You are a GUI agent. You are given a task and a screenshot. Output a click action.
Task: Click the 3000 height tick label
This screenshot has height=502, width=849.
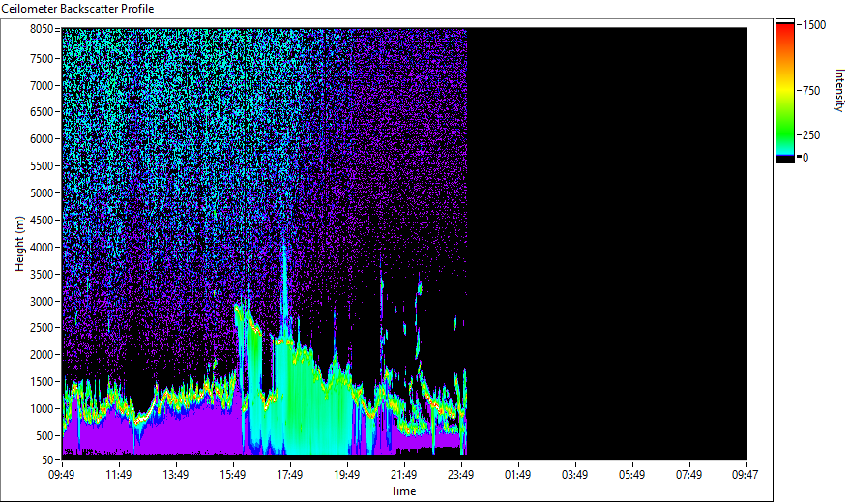pyautogui.click(x=42, y=302)
